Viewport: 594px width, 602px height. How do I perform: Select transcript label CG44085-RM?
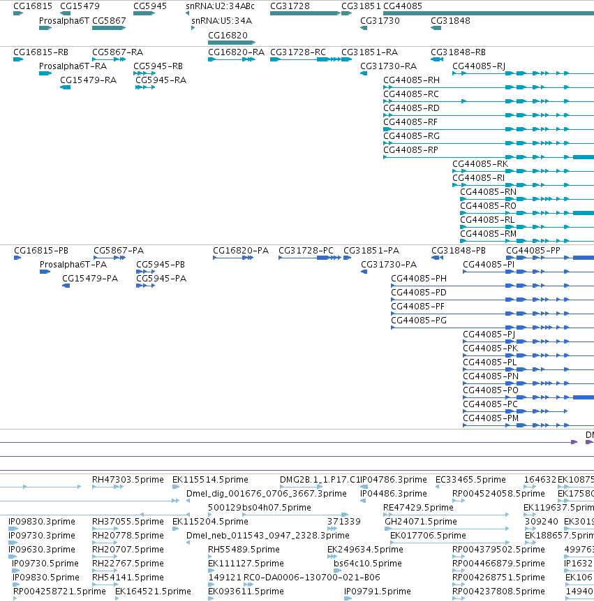488,234
